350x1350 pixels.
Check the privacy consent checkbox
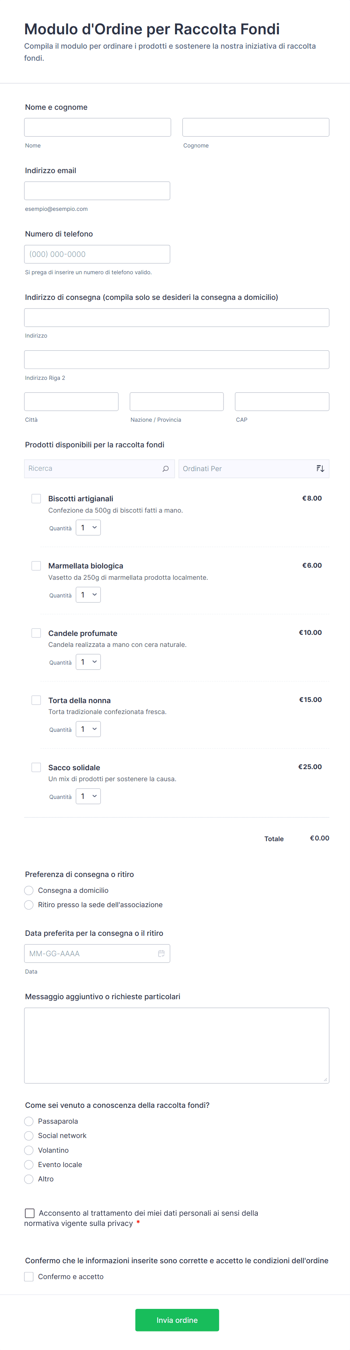point(30,1213)
